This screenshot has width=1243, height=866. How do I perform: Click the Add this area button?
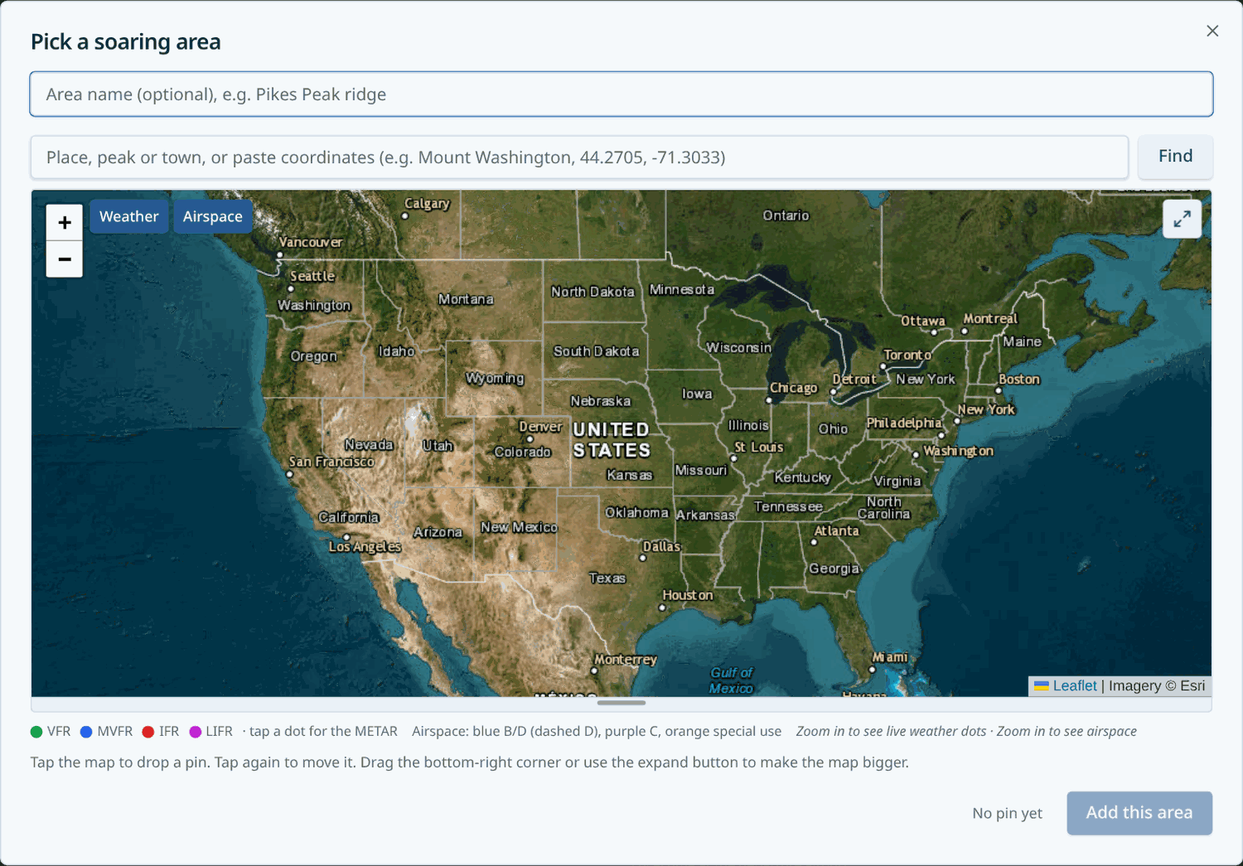point(1139,813)
